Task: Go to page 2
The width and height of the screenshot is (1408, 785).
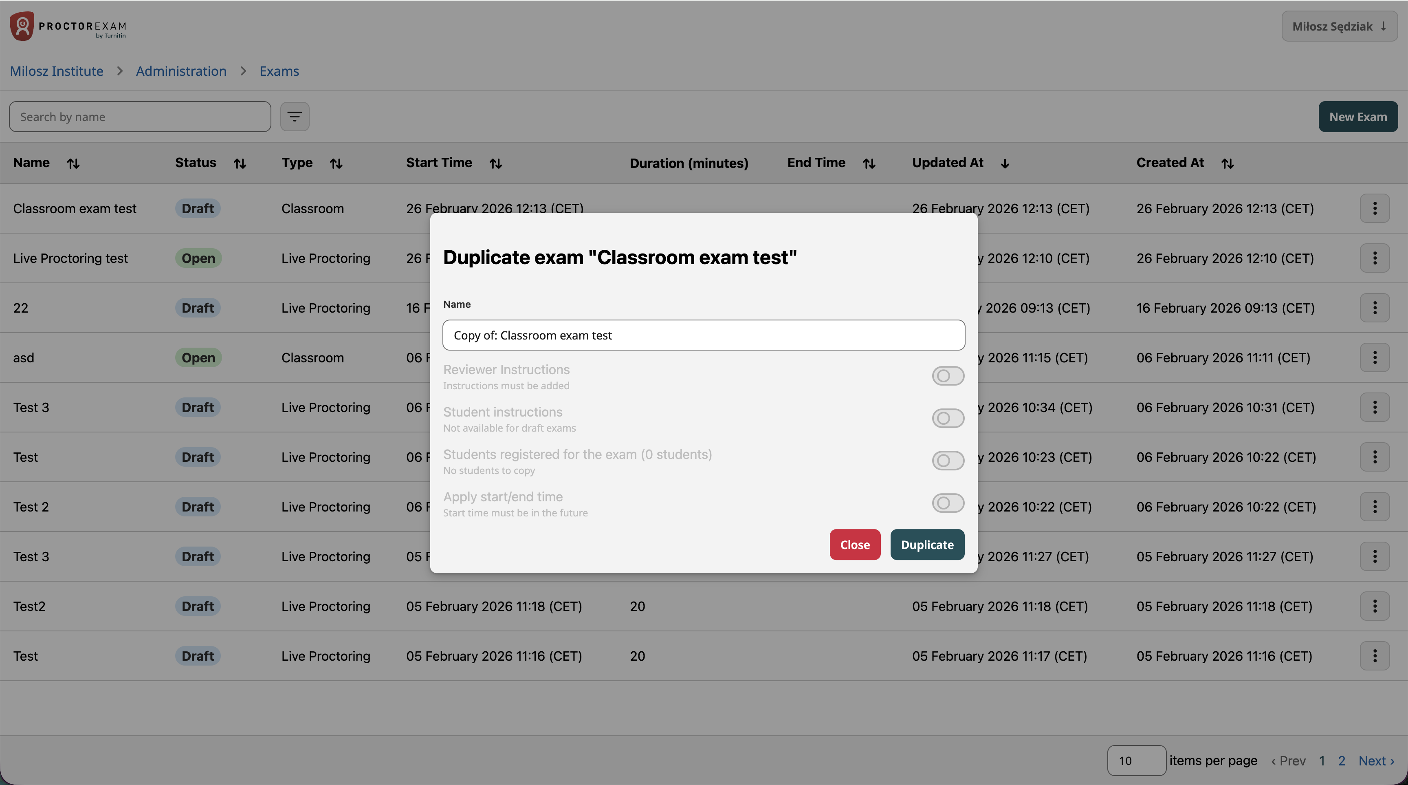Action: [x=1341, y=761]
